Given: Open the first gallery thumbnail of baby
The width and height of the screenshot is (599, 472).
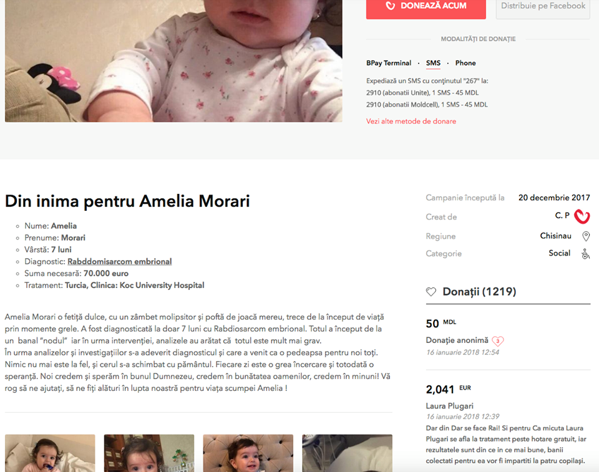Looking at the screenshot, I should coord(50,453).
